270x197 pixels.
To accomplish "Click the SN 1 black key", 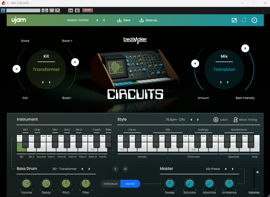I will tap(26, 141).
